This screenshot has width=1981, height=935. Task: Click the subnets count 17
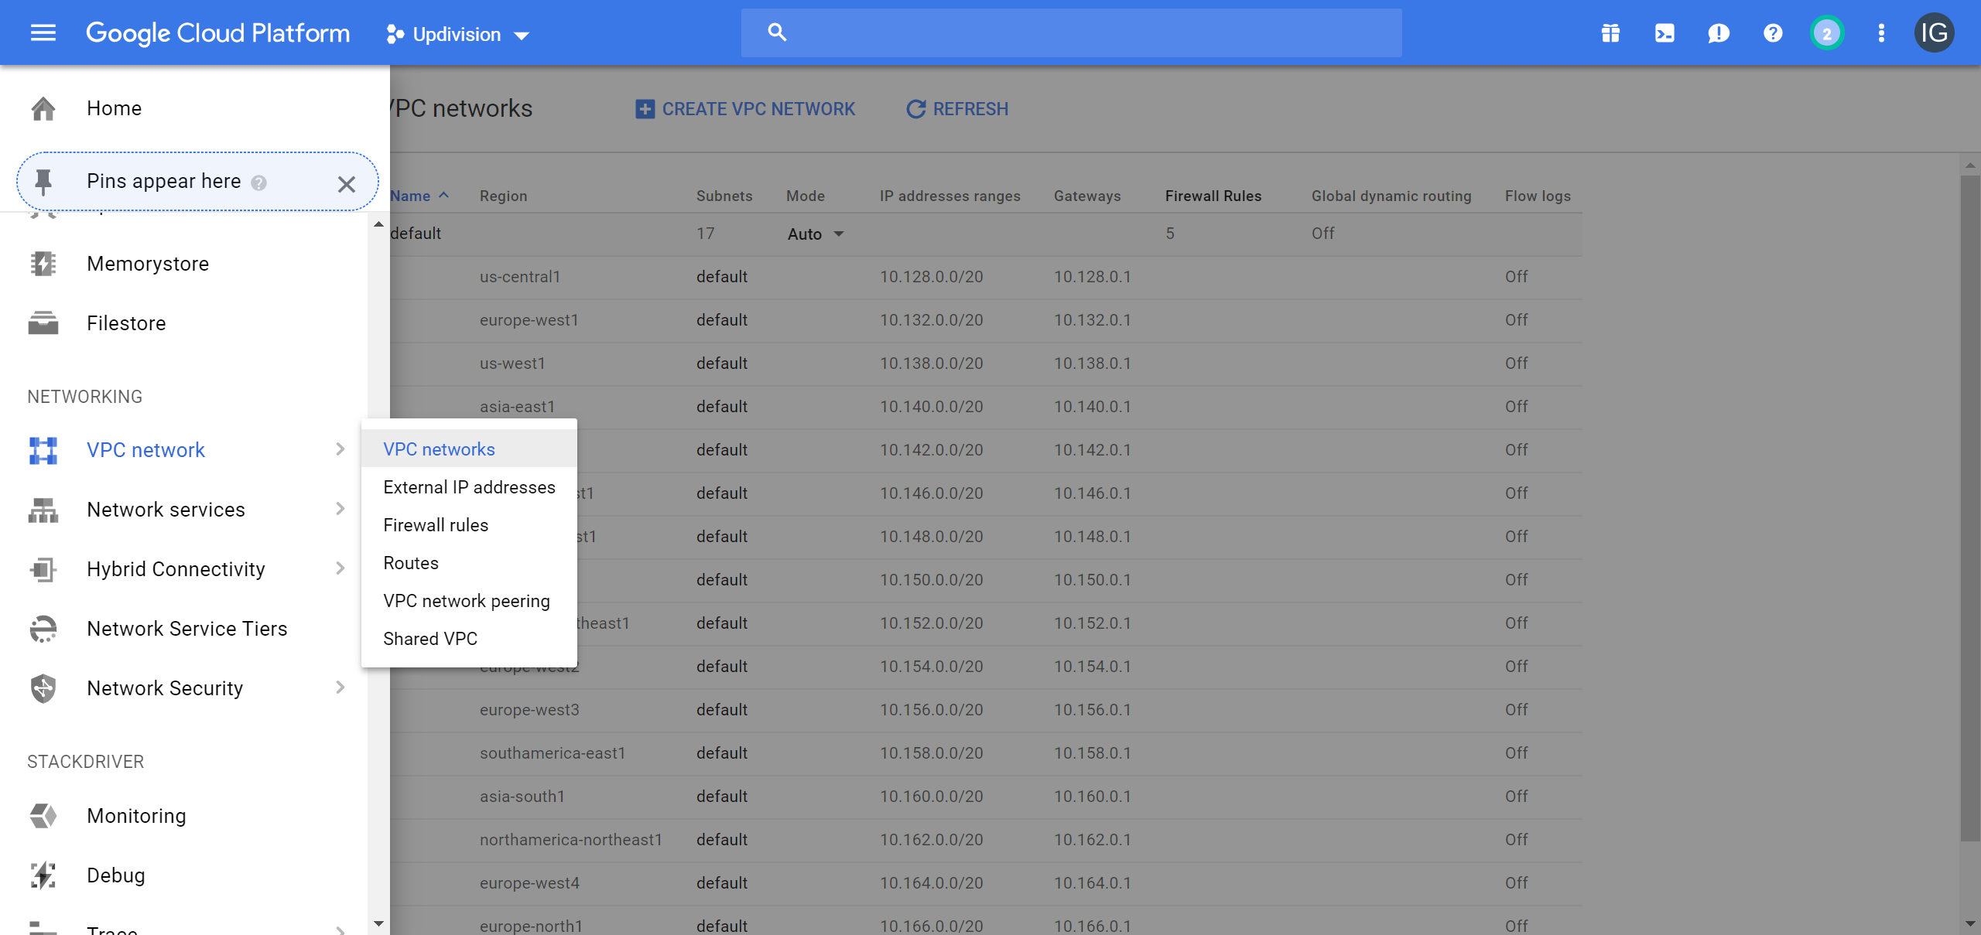point(705,234)
